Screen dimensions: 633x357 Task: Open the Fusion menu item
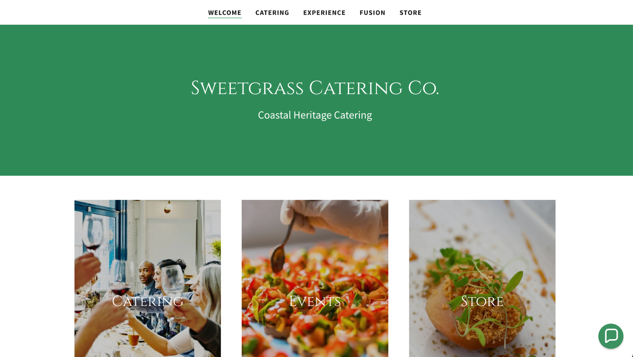pos(372,13)
